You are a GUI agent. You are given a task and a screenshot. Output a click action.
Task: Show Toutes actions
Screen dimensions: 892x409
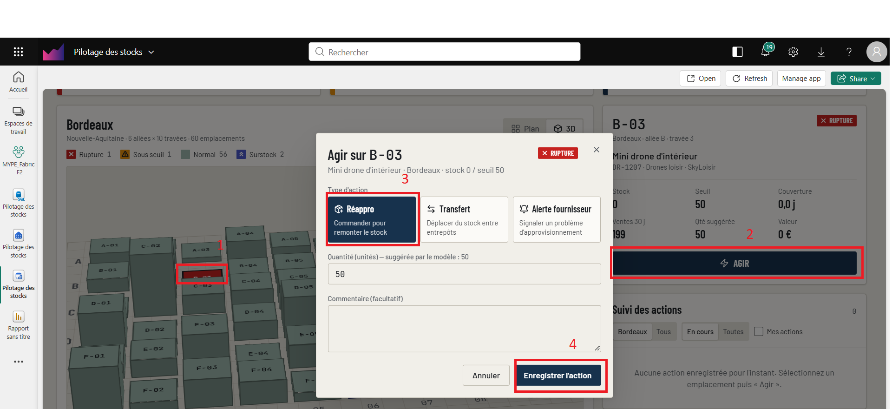tap(733, 332)
